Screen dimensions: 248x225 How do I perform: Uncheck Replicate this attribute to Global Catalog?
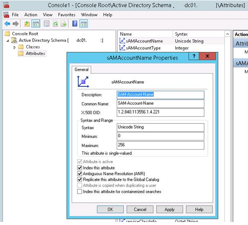pyautogui.click(x=80, y=179)
